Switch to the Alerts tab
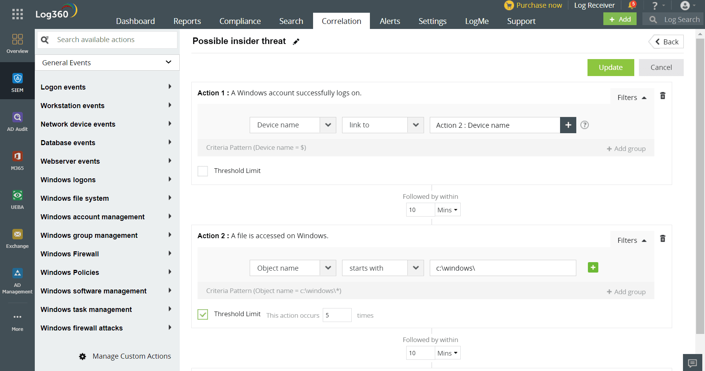 coord(390,21)
